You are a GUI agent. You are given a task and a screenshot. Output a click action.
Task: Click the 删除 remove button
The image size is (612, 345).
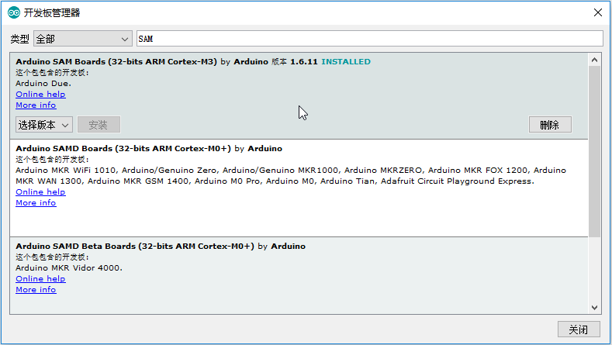(550, 125)
